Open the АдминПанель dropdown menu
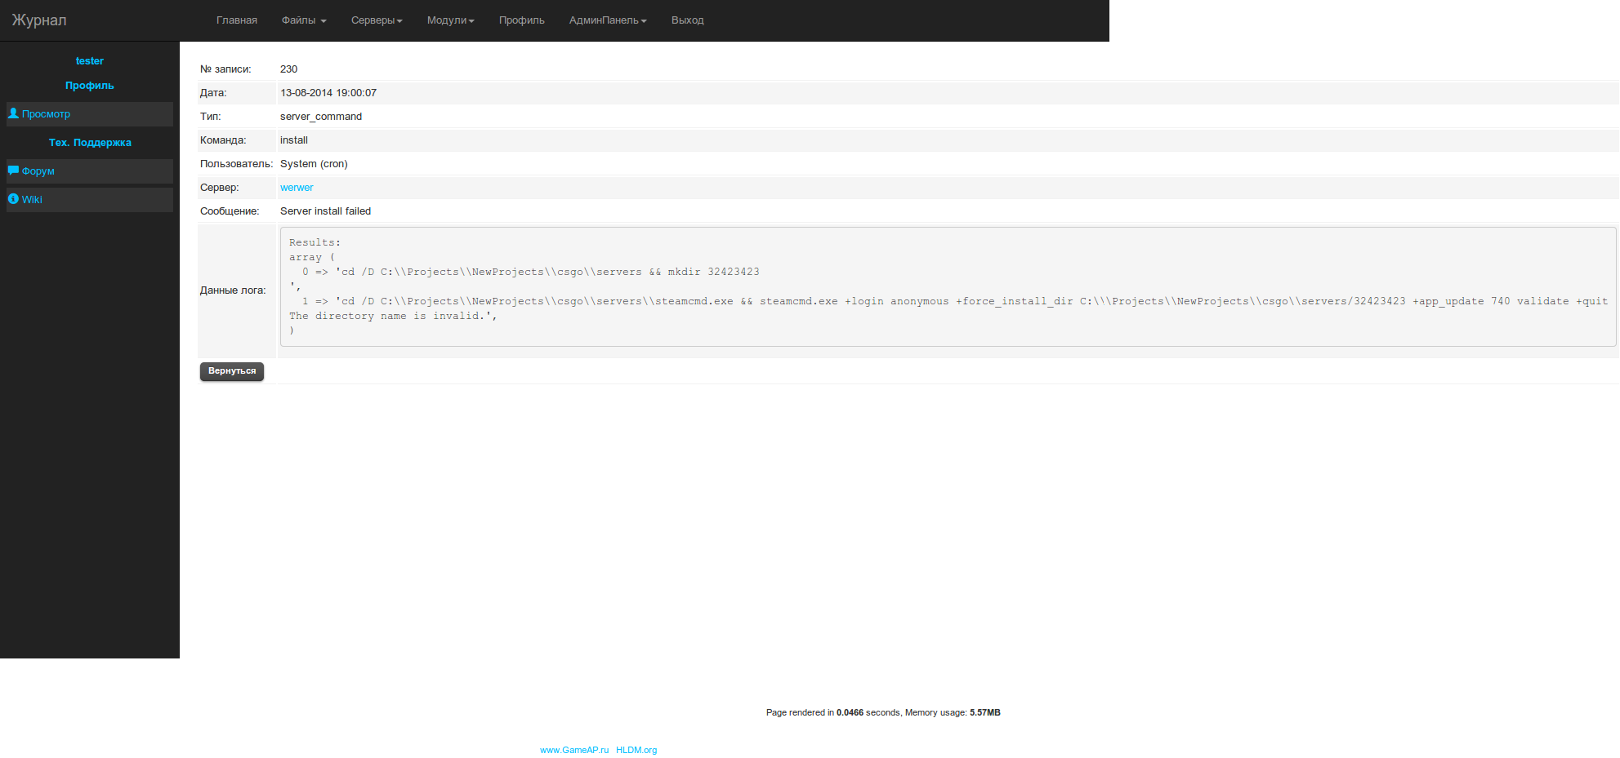Viewport: 1620px width, 758px height. [x=607, y=20]
